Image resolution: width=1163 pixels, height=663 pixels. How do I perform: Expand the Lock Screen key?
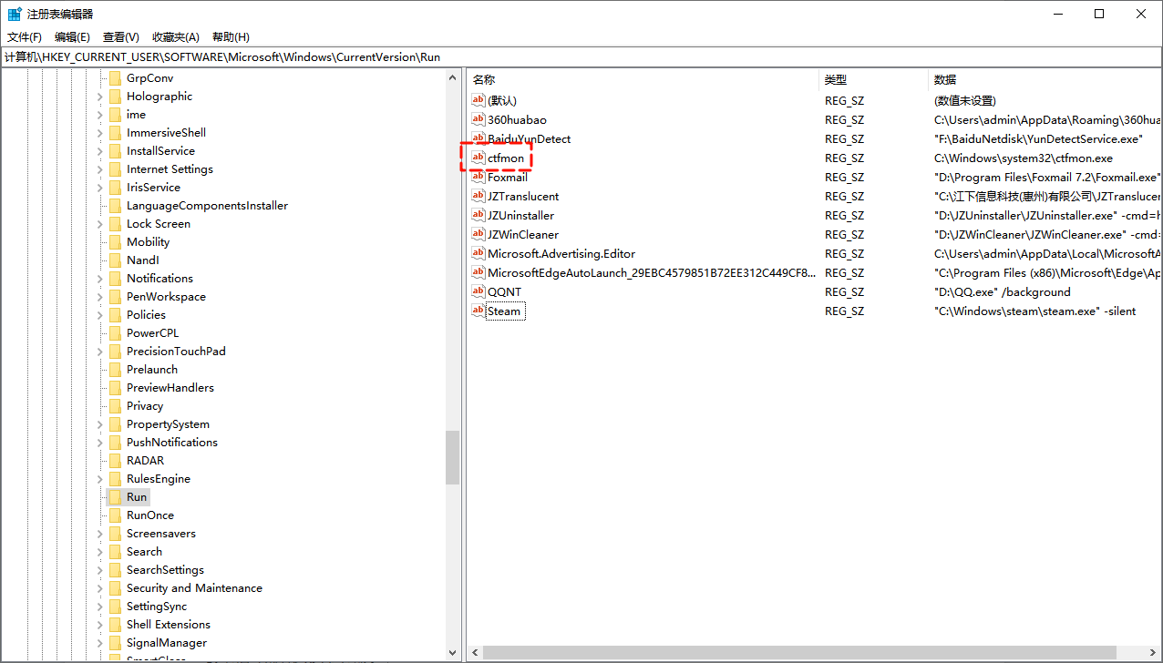[101, 224]
